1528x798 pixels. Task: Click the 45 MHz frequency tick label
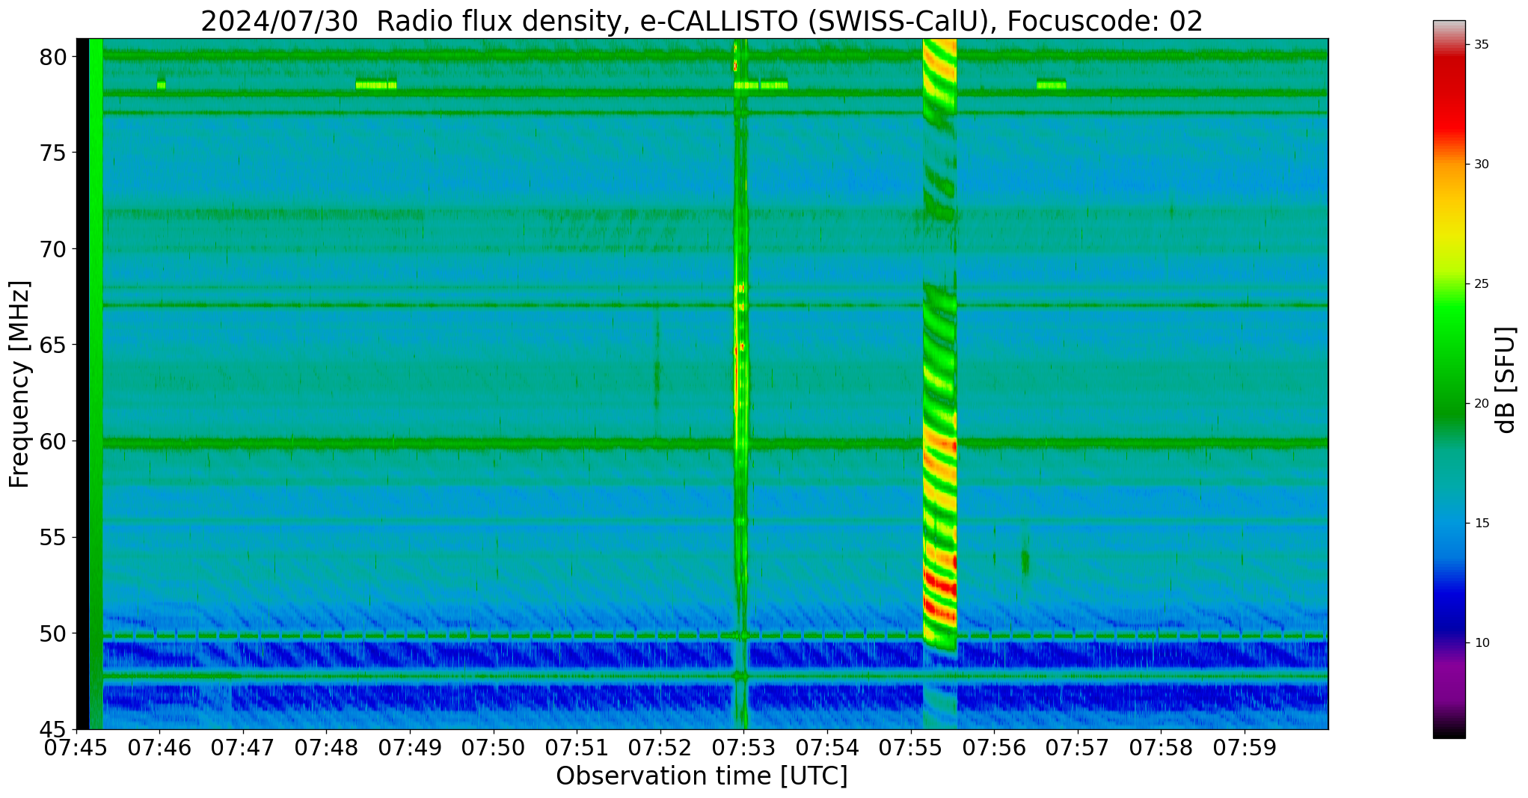(x=52, y=730)
